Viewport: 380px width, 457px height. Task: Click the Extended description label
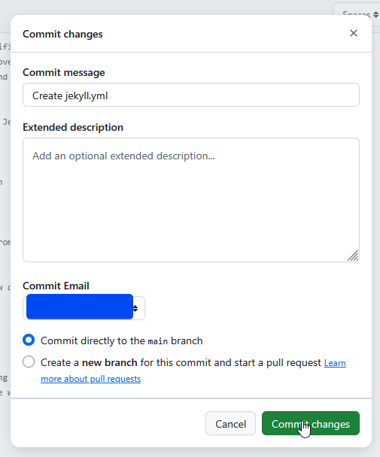[73, 127]
